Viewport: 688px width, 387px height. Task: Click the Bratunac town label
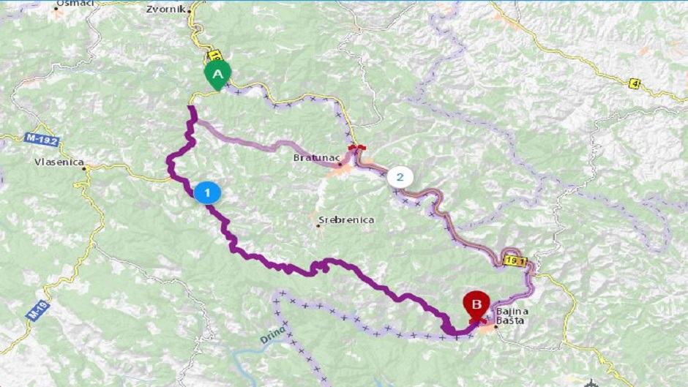point(316,157)
